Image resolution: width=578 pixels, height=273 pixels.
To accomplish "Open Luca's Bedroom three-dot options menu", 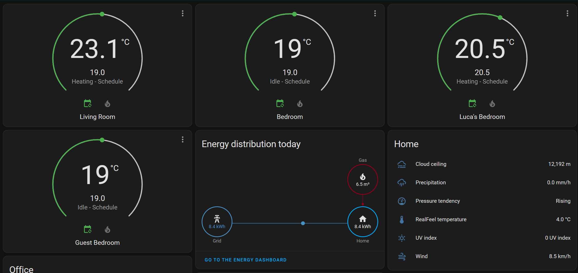I will (x=567, y=13).
